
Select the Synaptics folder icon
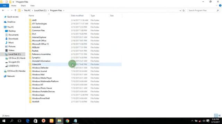pos(30,58)
